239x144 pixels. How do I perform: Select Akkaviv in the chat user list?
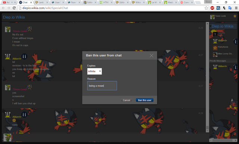223,40
